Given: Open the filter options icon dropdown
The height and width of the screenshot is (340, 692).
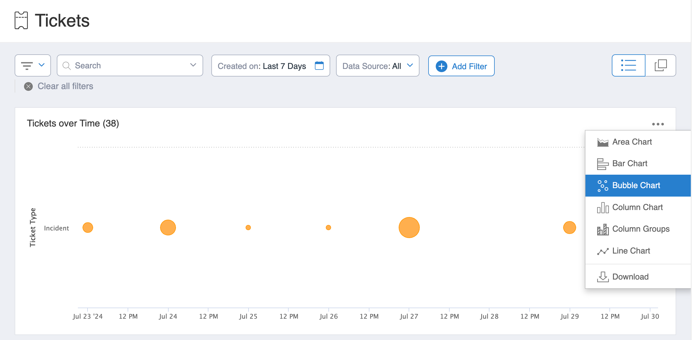Looking at the screenshot, I should (x=33, y=65).
